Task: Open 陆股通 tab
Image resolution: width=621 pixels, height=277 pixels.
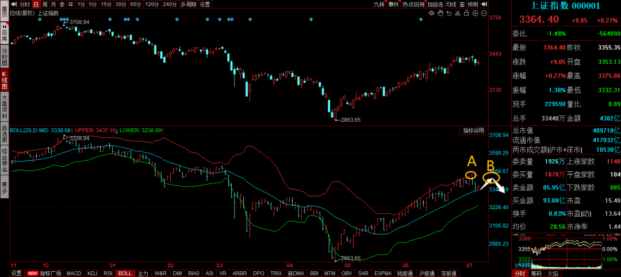Action: click(x=405, y=274)
